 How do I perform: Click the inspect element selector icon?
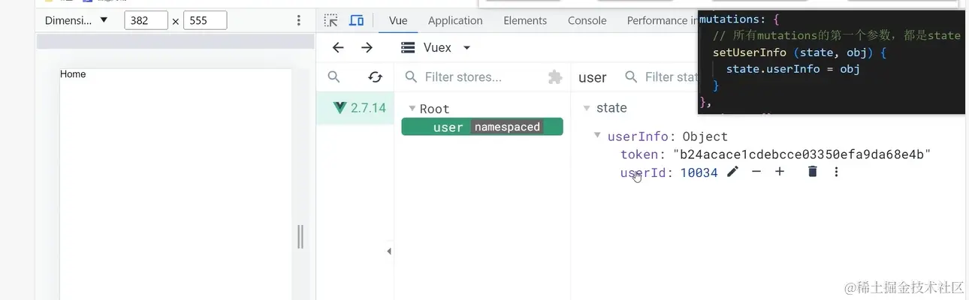point(331,20)
